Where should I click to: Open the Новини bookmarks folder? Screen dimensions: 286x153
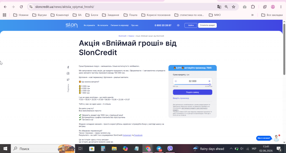click(21, 15)
